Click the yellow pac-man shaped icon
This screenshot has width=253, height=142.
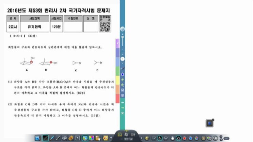click(147, 138)
